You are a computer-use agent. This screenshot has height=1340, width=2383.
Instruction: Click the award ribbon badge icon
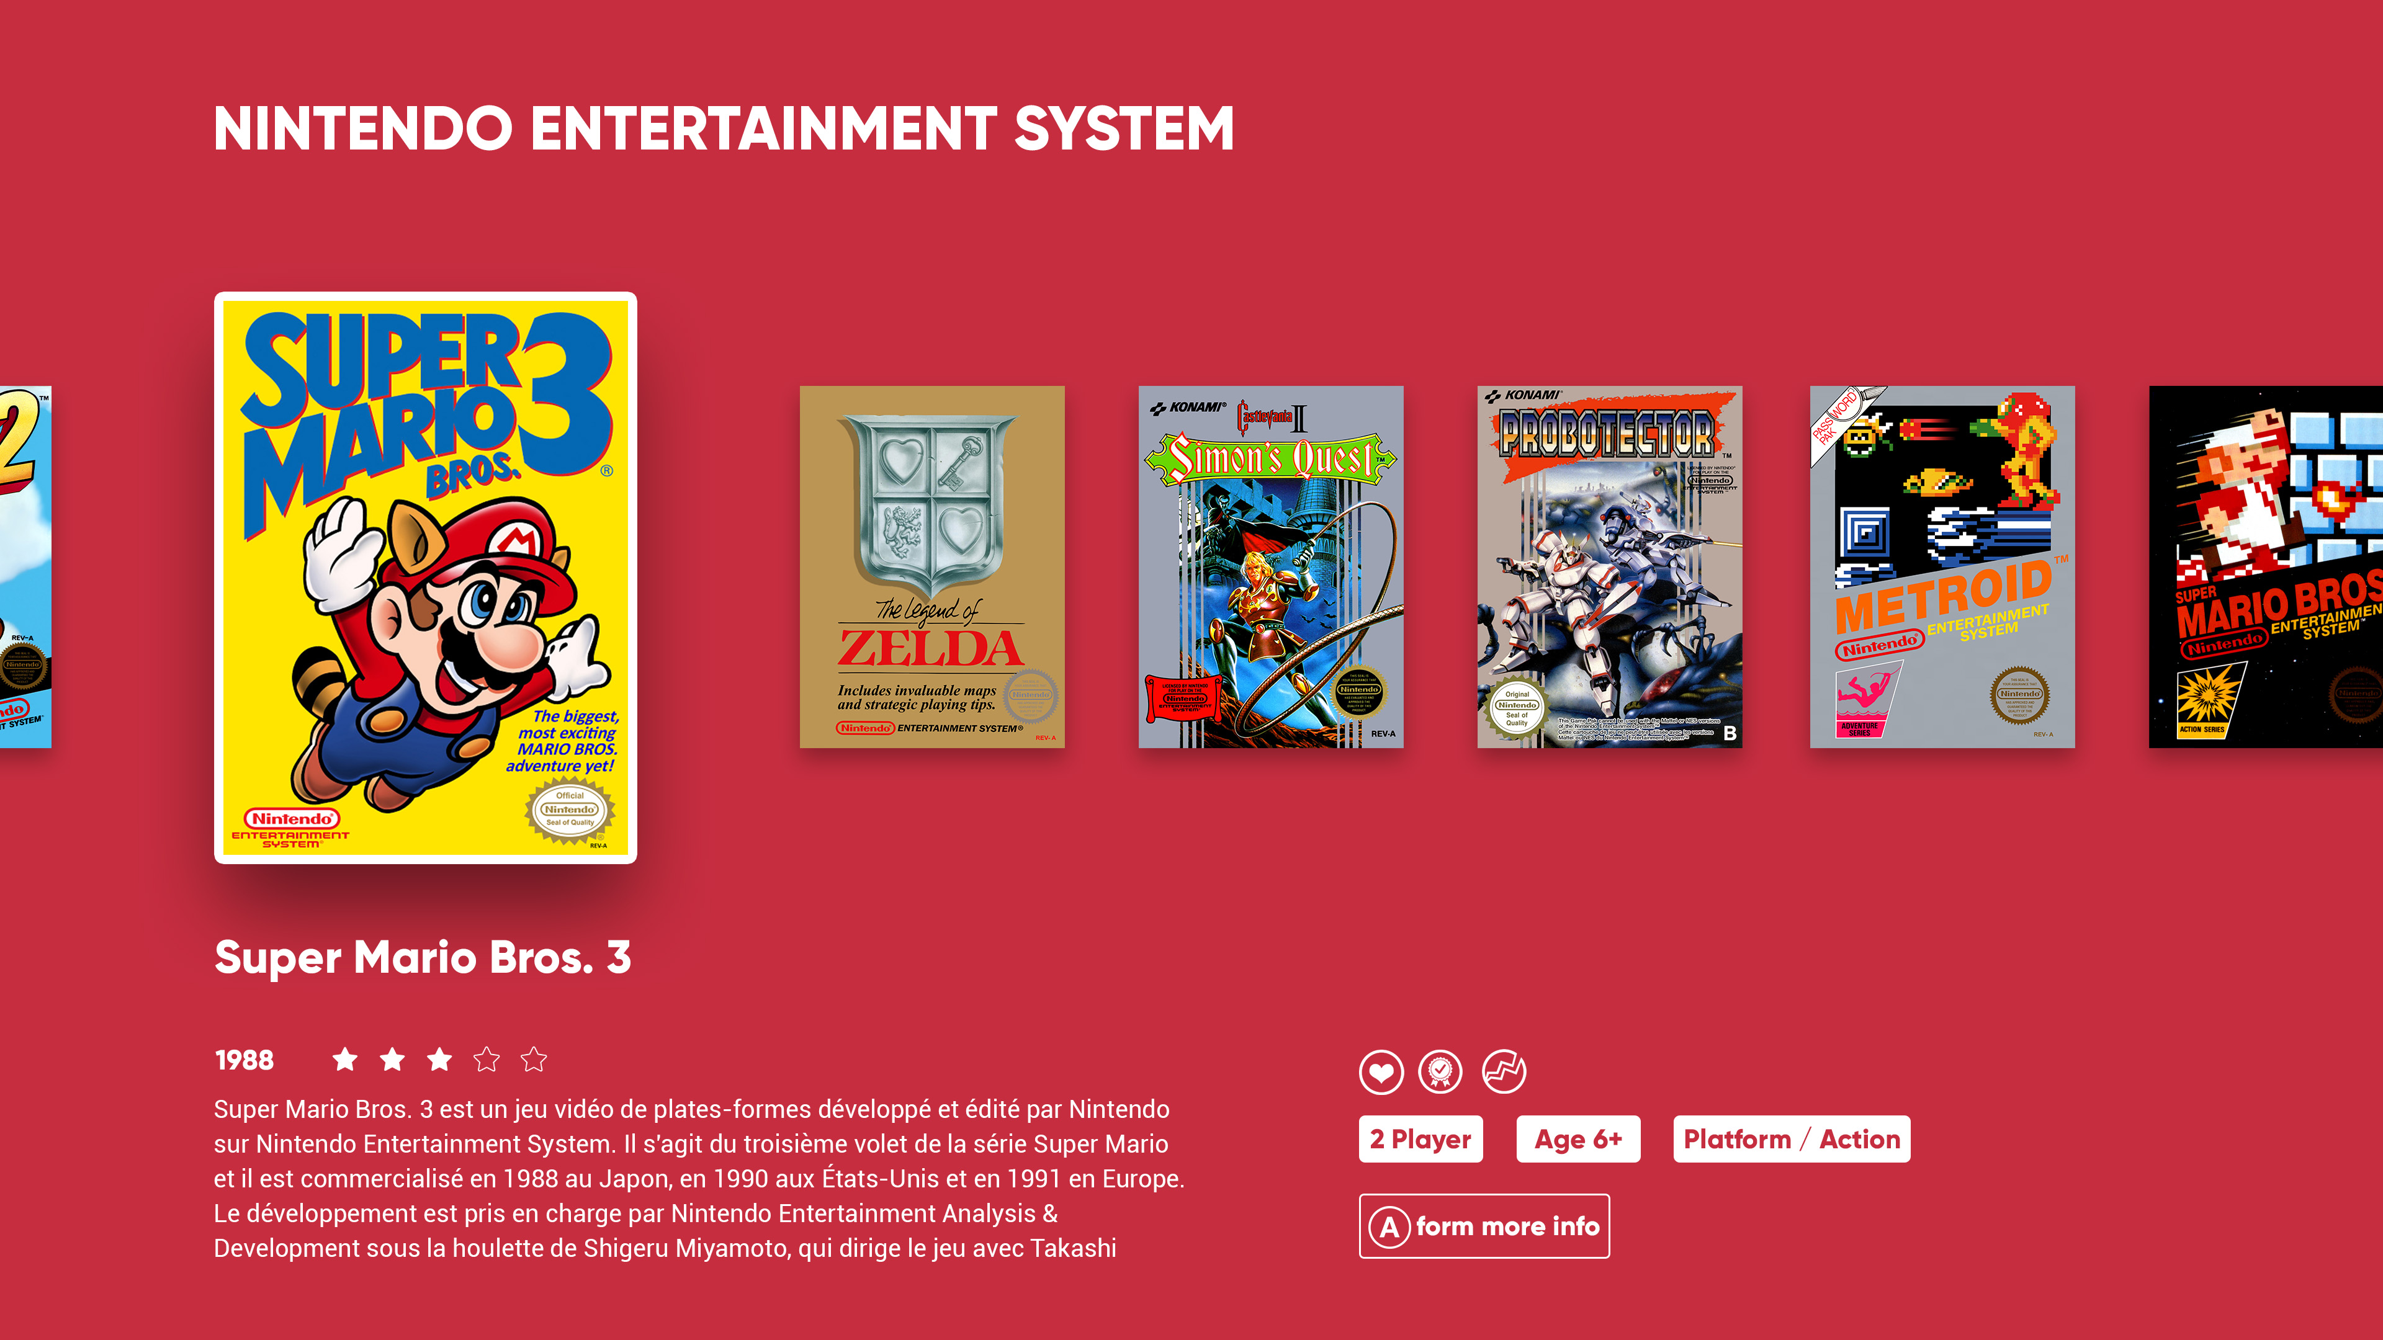coord(1440,1073)
